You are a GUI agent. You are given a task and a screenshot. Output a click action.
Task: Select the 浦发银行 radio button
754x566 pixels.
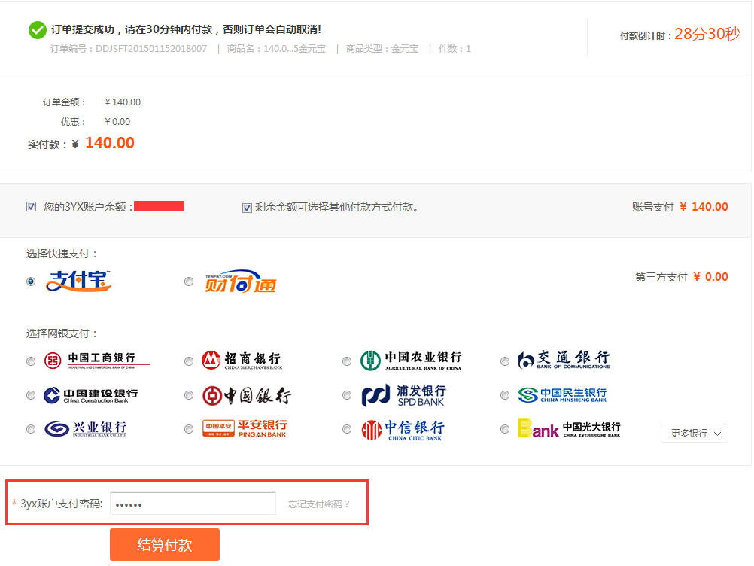tap(347, 395)
